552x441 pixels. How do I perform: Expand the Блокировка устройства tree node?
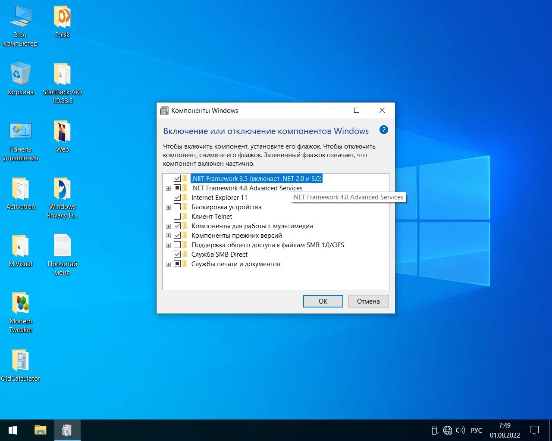tap(168, 207)
